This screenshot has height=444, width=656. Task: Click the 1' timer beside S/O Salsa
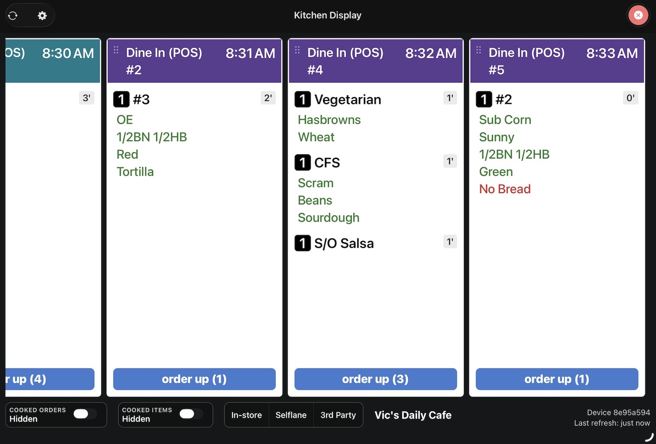click(x=450, y=242)
